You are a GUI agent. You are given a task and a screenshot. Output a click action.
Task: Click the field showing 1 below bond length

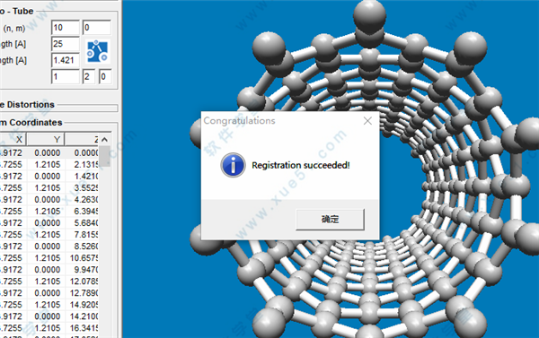point(66,76)
